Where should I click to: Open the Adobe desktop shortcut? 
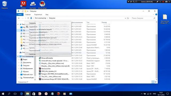pos(23,5)
